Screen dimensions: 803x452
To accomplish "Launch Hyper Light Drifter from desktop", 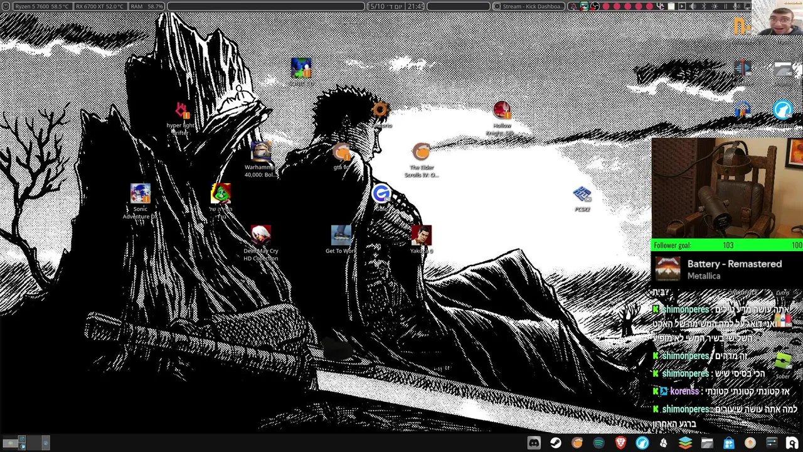I will click(181, 118).
